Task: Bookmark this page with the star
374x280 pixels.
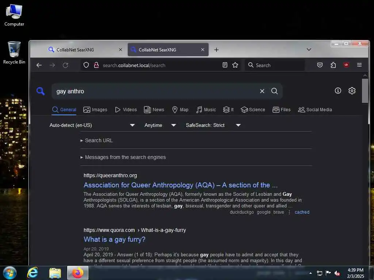Action: [235, 65]
